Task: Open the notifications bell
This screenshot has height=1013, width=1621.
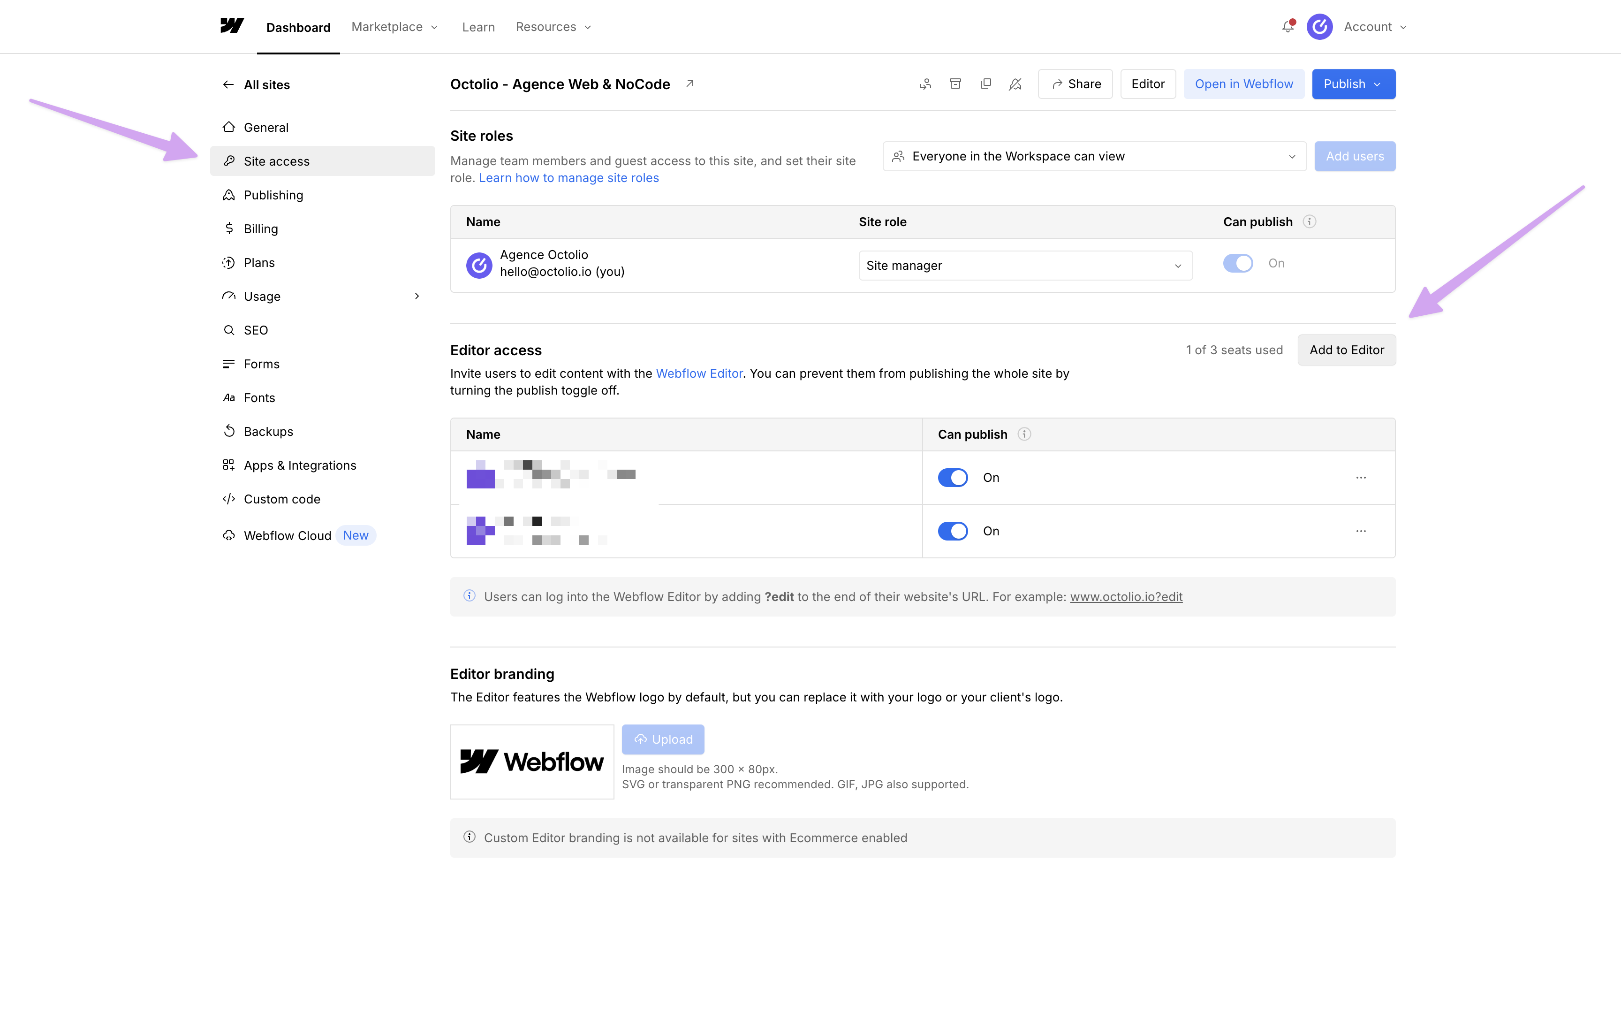Action: [x=1288, y=27]
